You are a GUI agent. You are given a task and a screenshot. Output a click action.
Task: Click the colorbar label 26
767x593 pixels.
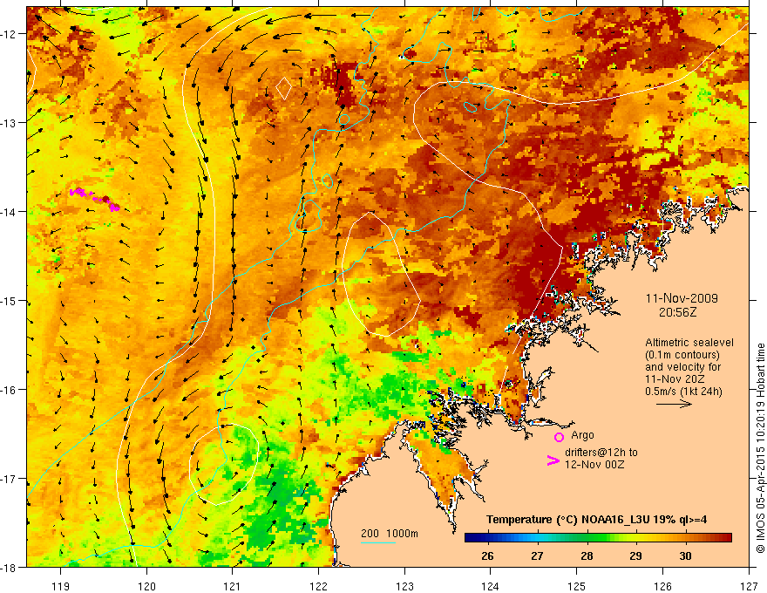[x=487, y=556]
